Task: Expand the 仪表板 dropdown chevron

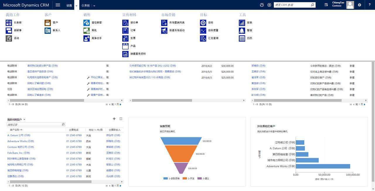Action: click(x=94, y=5)
